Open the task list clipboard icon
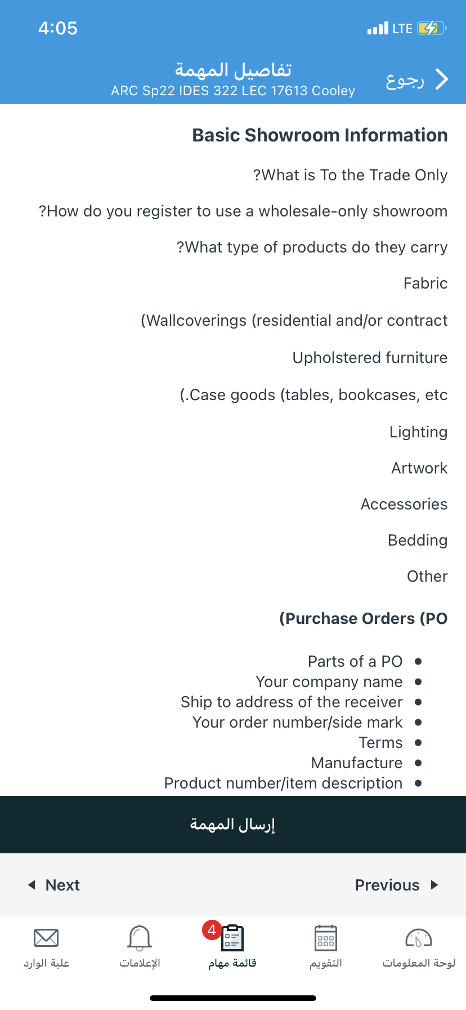This screenshot has height=1010, width=466. 232,938
